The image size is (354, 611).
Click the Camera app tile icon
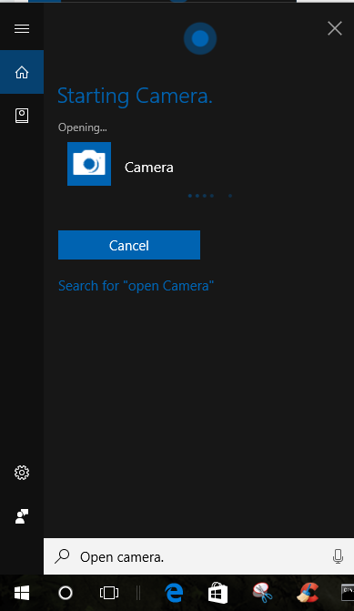coord(89,164)
